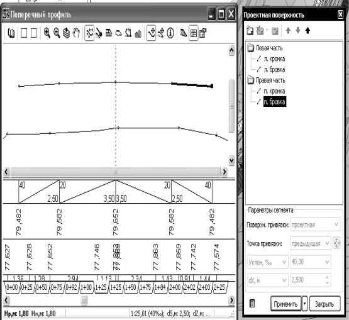Click the black up arrow icon
Viewport: 349px width, 320px height.
307,30
